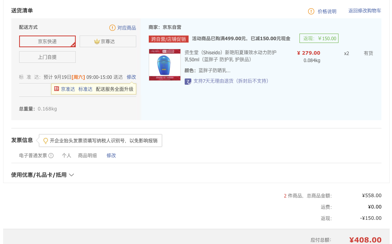Click the crown icon on 京尊达
The height and width of the screenshot is (244, 392).
[x=97, y=41]
